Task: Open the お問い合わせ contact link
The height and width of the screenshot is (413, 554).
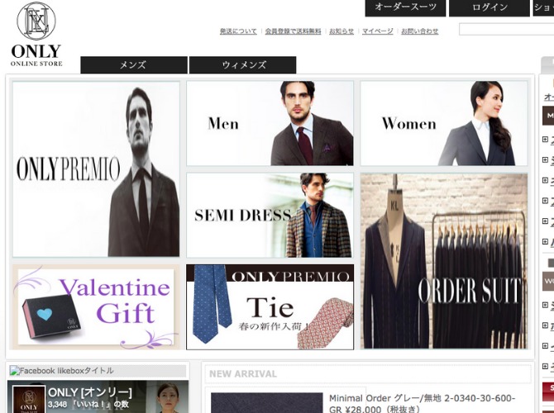Action: click(420, 31)
